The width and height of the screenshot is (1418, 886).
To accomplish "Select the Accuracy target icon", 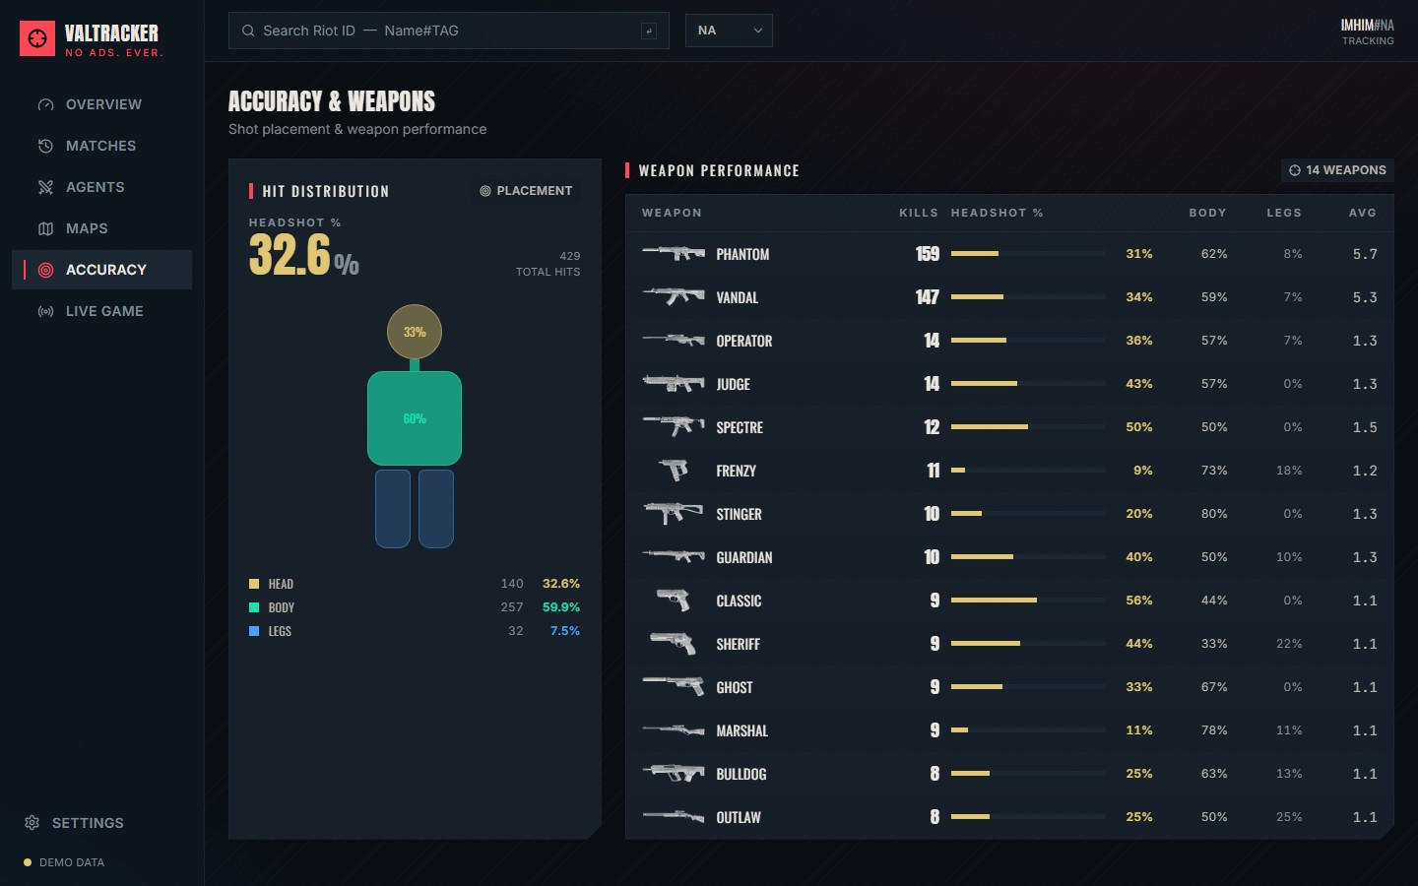I will [x=45, y=270].
